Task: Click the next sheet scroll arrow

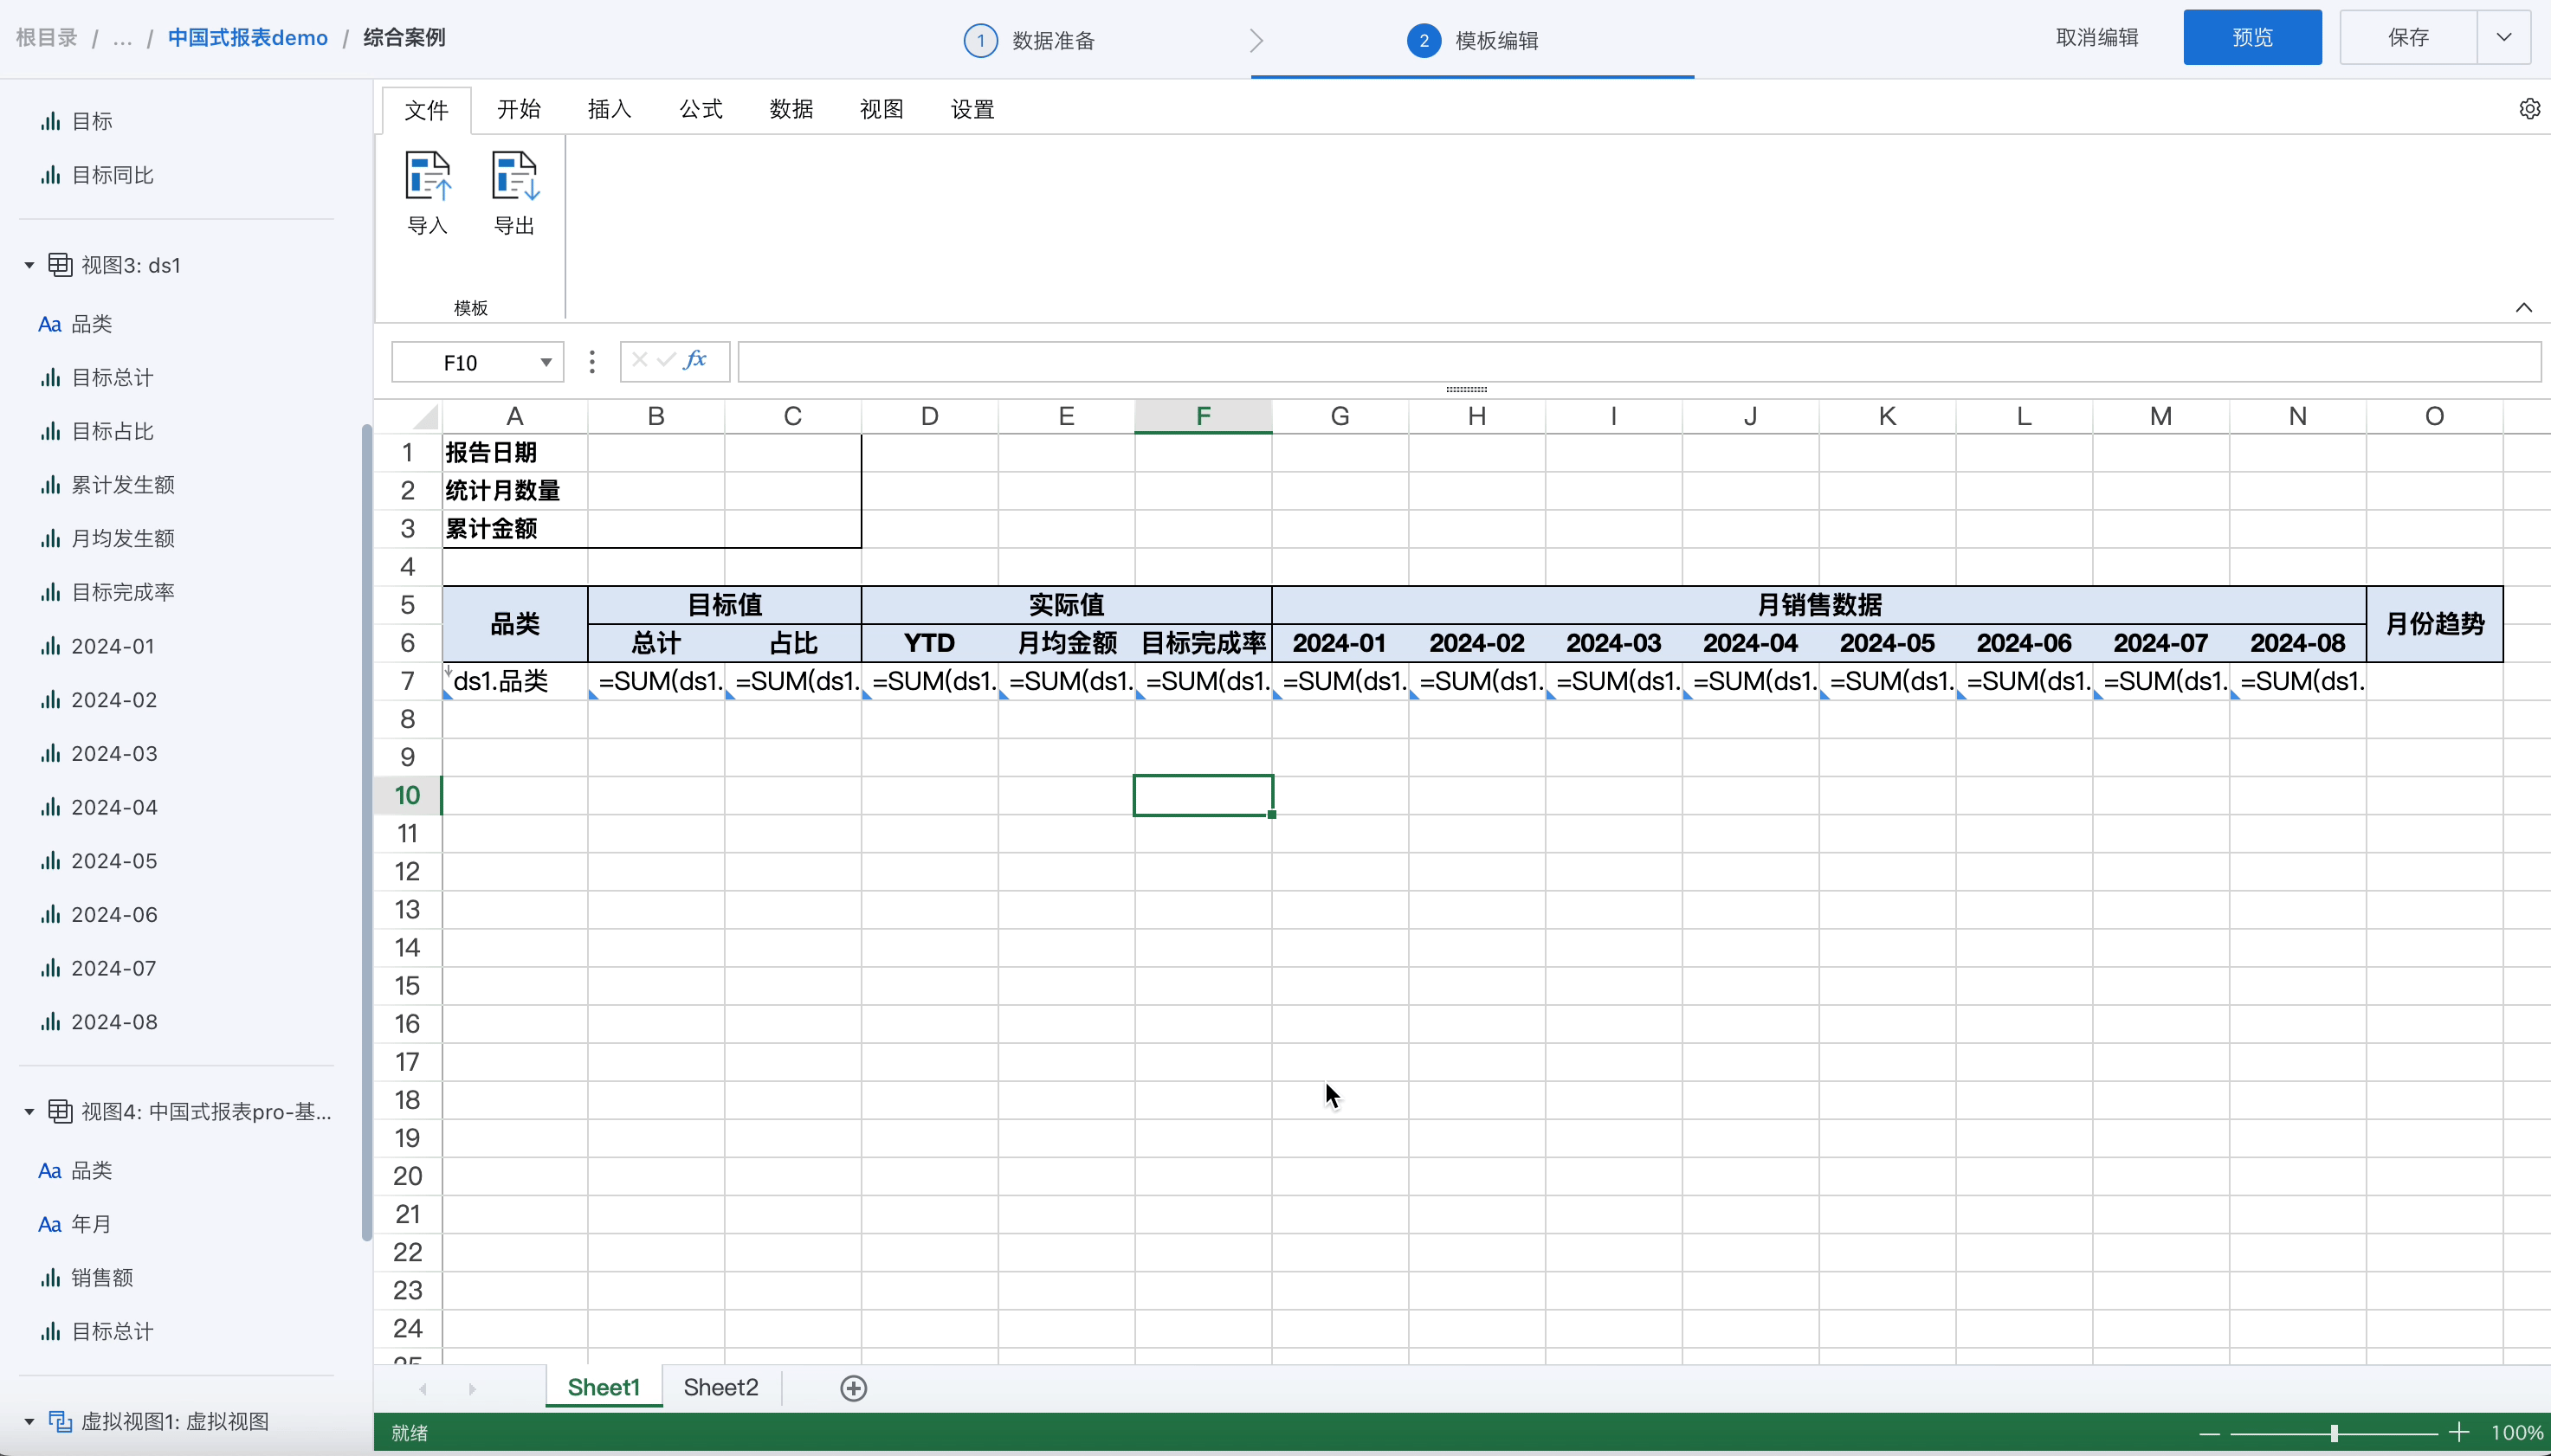Action: pos(472,1388)
